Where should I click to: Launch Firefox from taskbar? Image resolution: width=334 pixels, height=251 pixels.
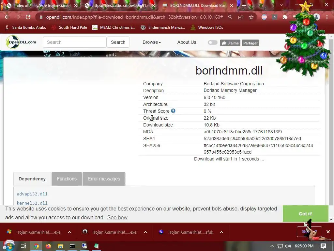tap(48, 246)
